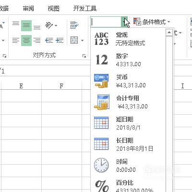Click the decrease indent icon
This screenshot has height=192, width=192.
49,40
